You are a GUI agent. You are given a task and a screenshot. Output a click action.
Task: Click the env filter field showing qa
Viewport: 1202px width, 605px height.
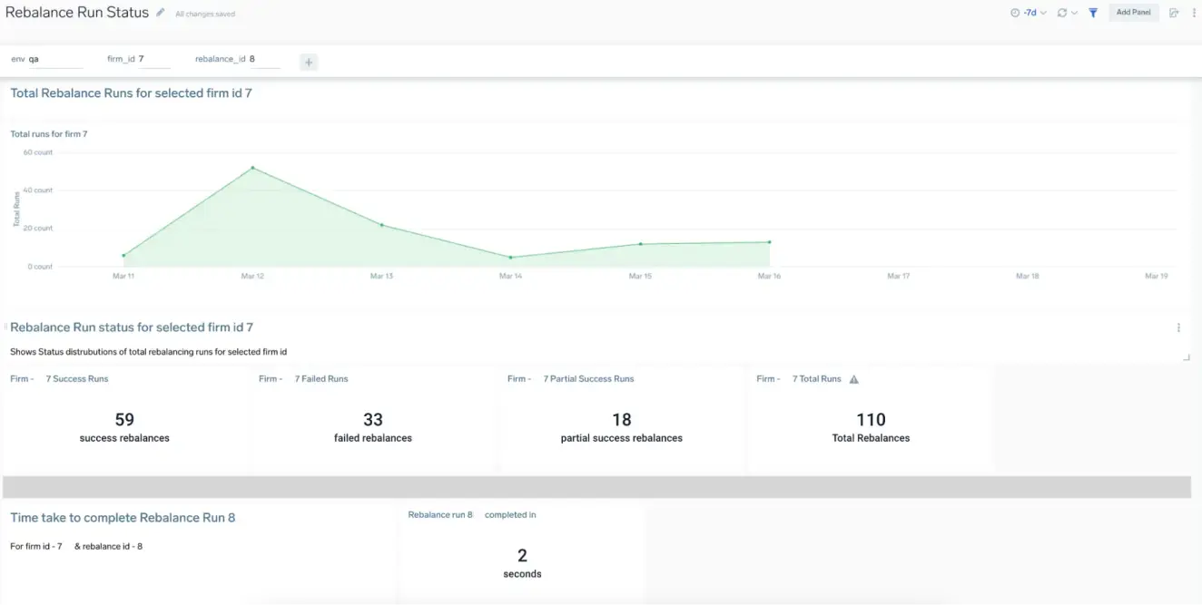54,59
